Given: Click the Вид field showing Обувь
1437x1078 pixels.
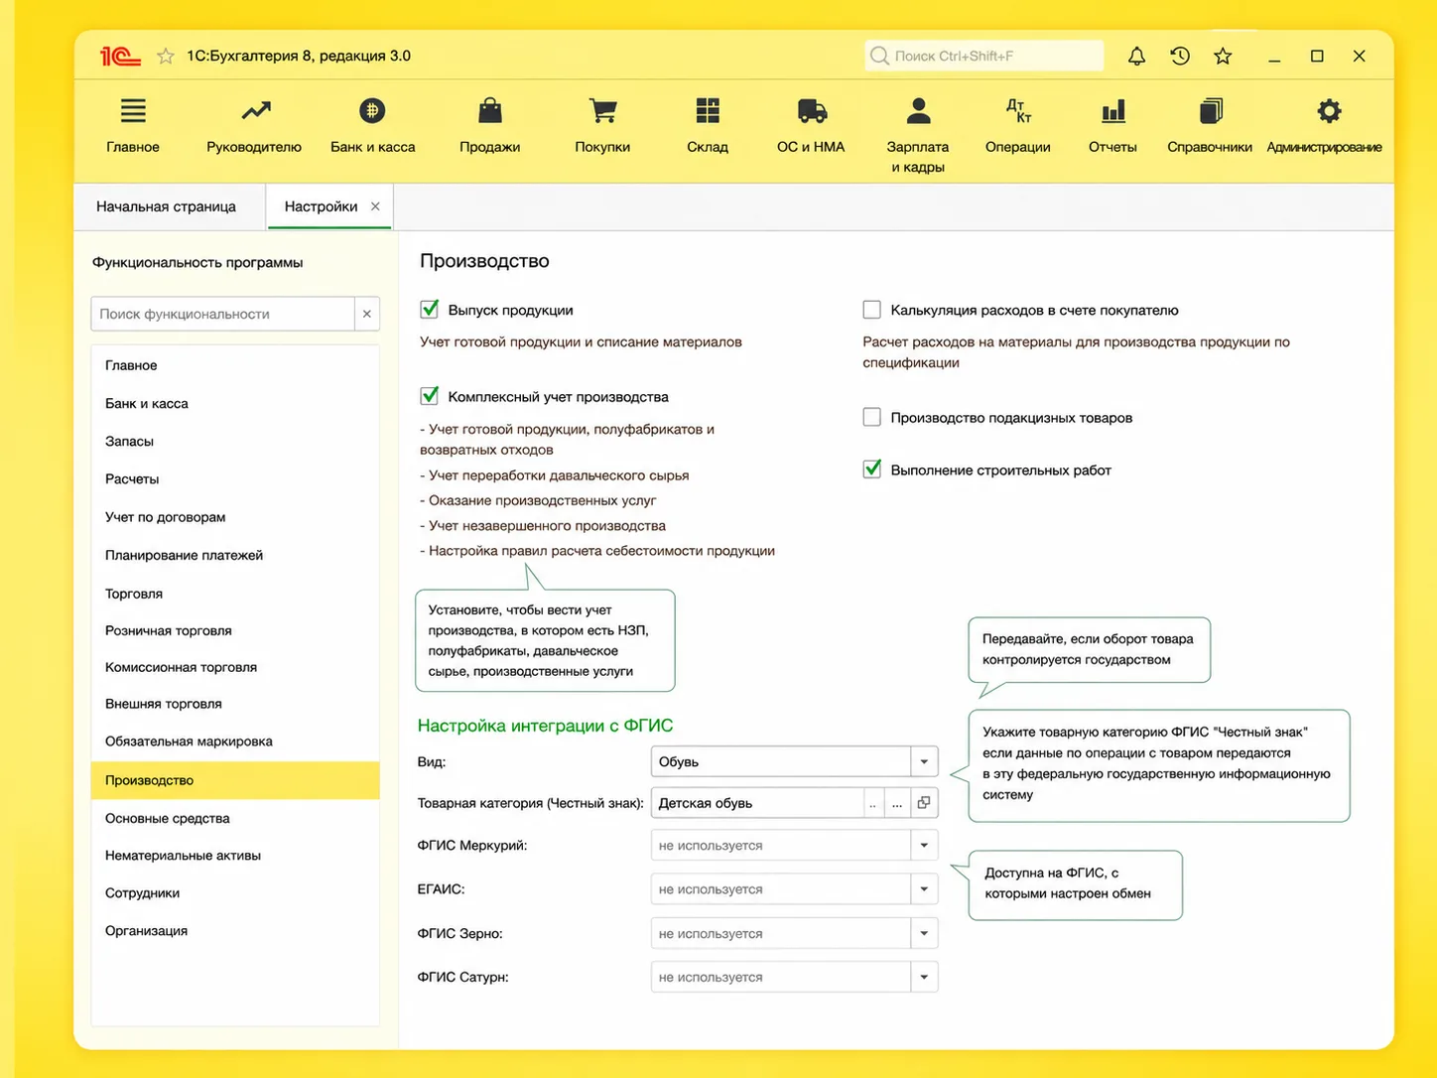Looking at the screenshot, I should pyautogui.click(x=781, y=761).
